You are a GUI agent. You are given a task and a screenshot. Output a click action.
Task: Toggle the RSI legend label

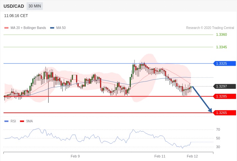tap(13, 121)
